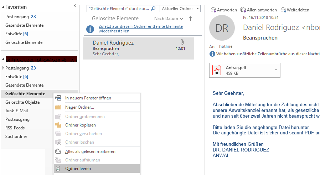Open the Antrag.pdf attachment dropdown arrow
320x175 pixels.
pyautogui.click(x=276, y=70)
